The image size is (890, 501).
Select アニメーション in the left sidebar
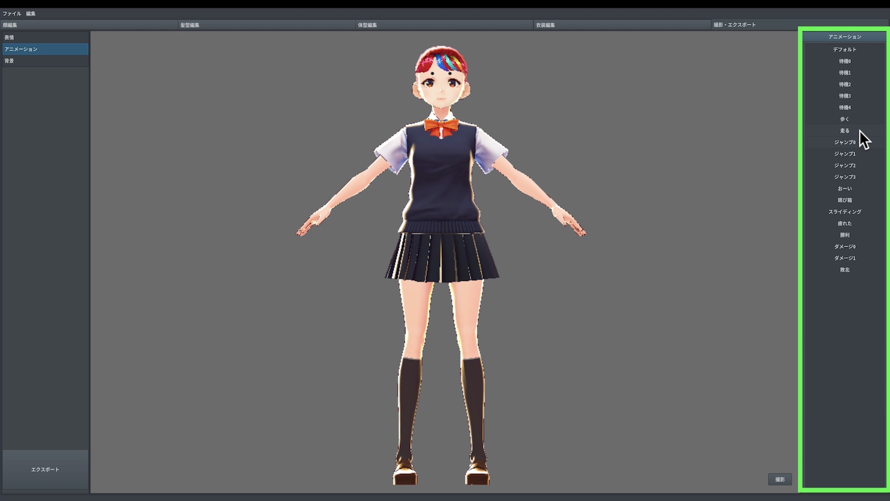[45, 49]
